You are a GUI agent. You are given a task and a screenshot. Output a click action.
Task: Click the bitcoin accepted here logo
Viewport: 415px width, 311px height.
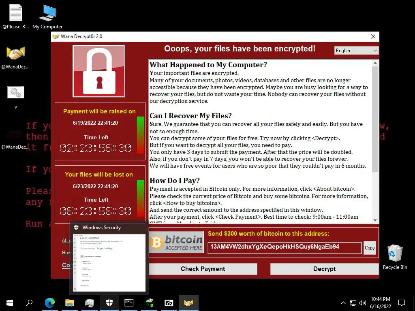click(x=176, y=242)
